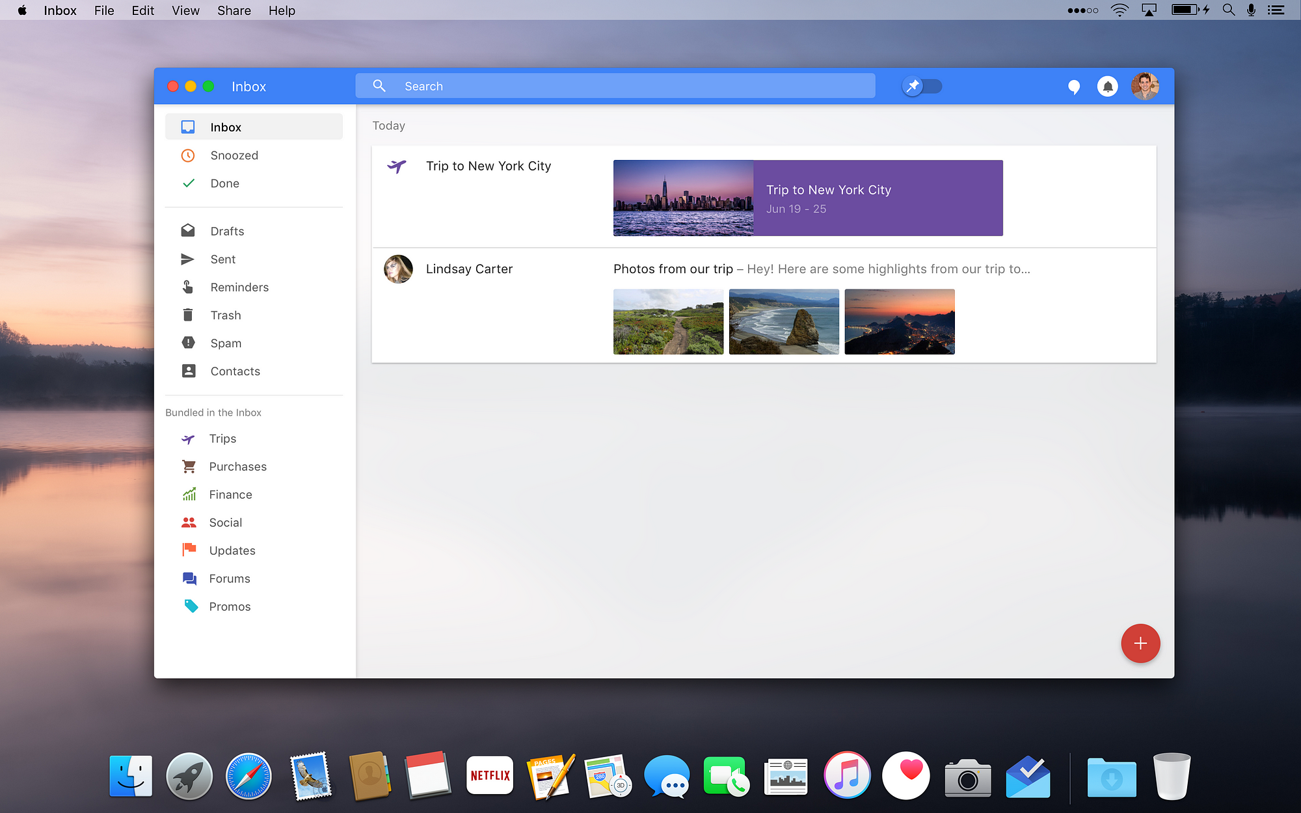Select the Contacts icon in sidebar
This screenshot has height=813, width=1301.
point(187,370)
